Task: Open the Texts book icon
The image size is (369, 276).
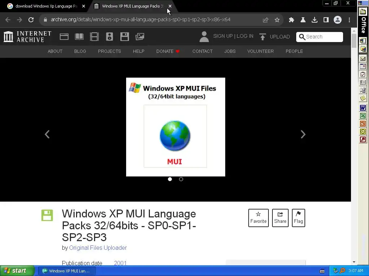Action: (x=79, y=37)
